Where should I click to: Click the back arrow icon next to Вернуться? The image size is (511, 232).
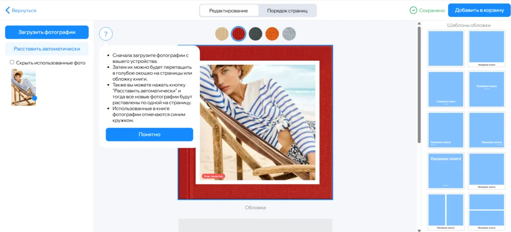[x=8, y=10]
